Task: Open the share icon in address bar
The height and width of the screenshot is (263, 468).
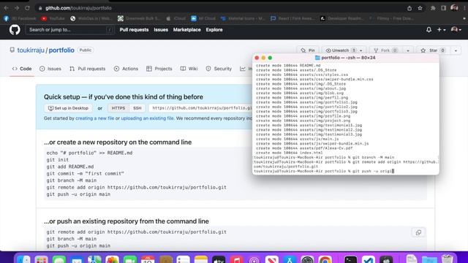Action: 409,8
